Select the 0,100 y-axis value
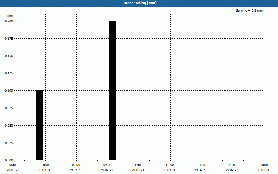 pos(9,91)
